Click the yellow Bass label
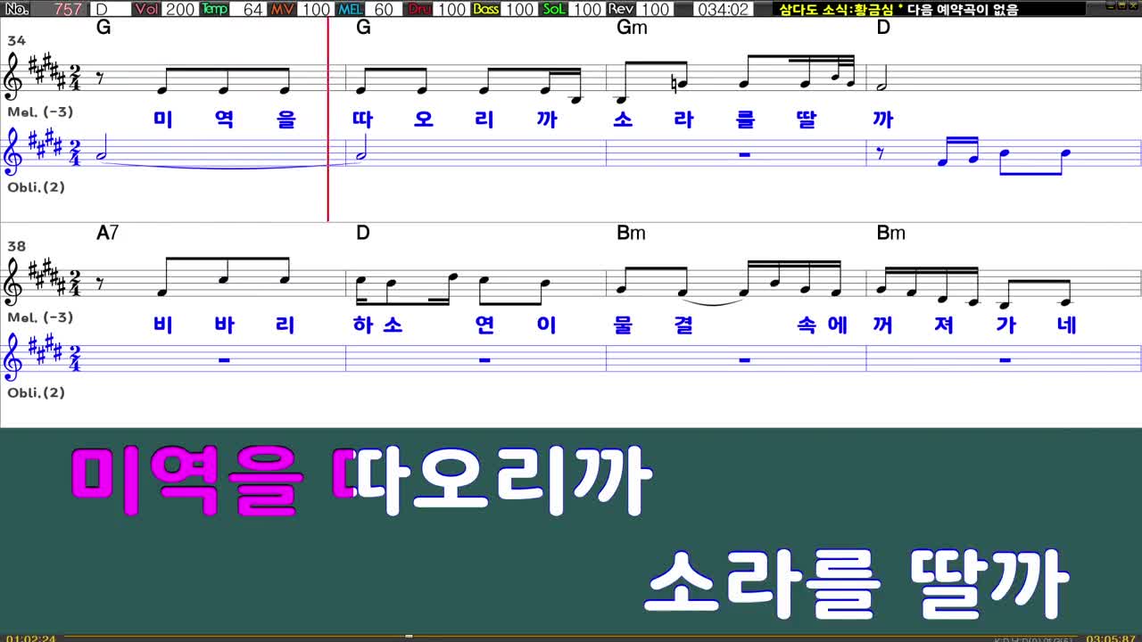 pyautogui.click(x=486, y=9)
